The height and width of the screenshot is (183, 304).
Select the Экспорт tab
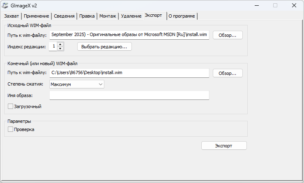(x=155, y=16)
